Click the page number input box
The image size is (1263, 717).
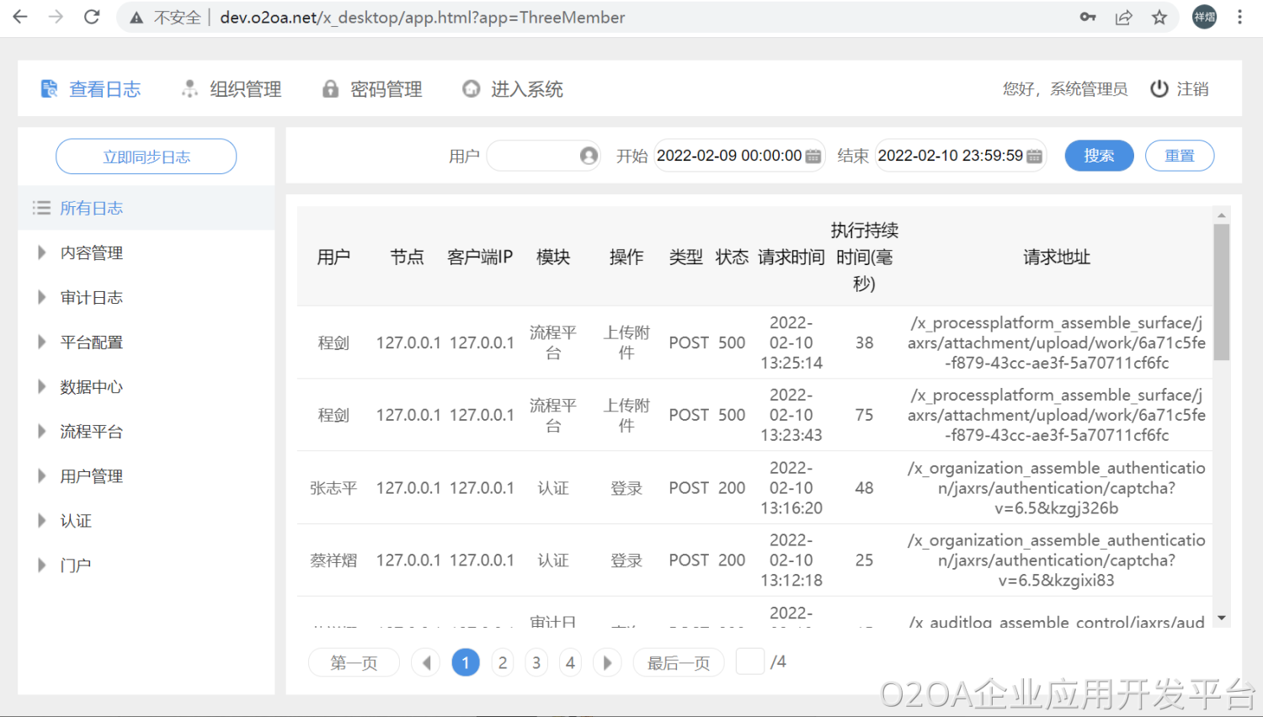[x=749, y=661]
